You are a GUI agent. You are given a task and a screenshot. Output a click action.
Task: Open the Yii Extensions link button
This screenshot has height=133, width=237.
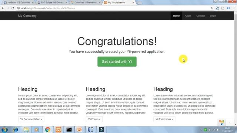pyautogui.click(x=164, y=119)
